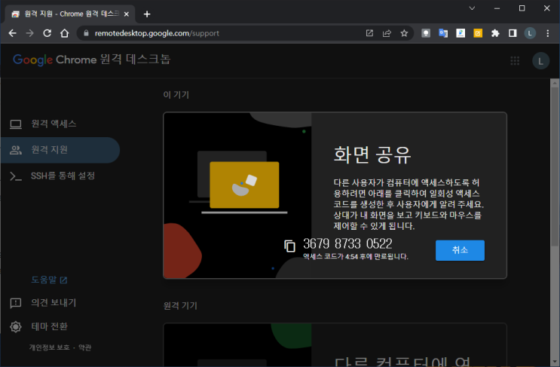
Task: Click the yellow screen sharing illustration
Action: click(x=244, y=185)
